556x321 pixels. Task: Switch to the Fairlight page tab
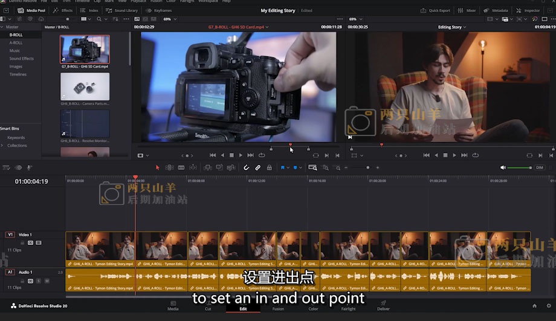pos(348,306)
